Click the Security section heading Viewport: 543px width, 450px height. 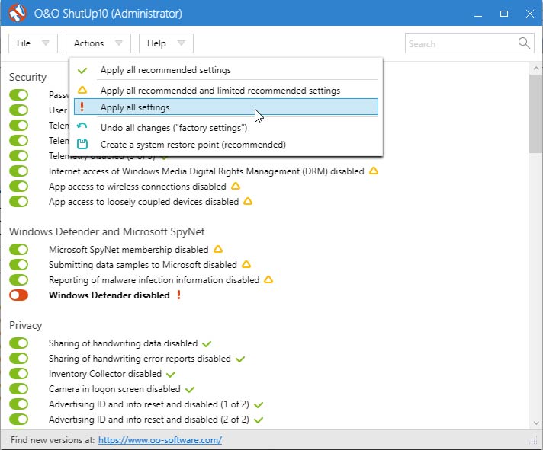pos(27,77)
